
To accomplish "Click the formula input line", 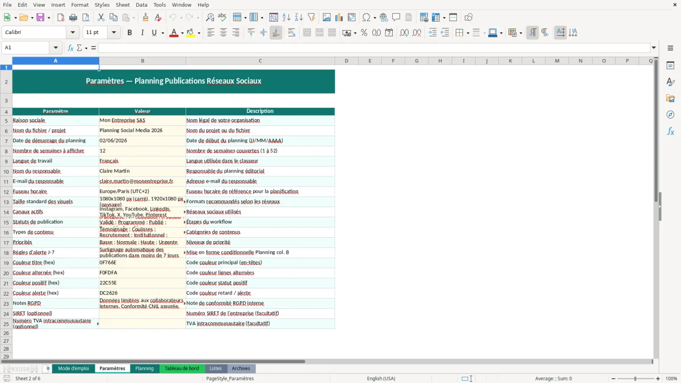I will point(374,48).
